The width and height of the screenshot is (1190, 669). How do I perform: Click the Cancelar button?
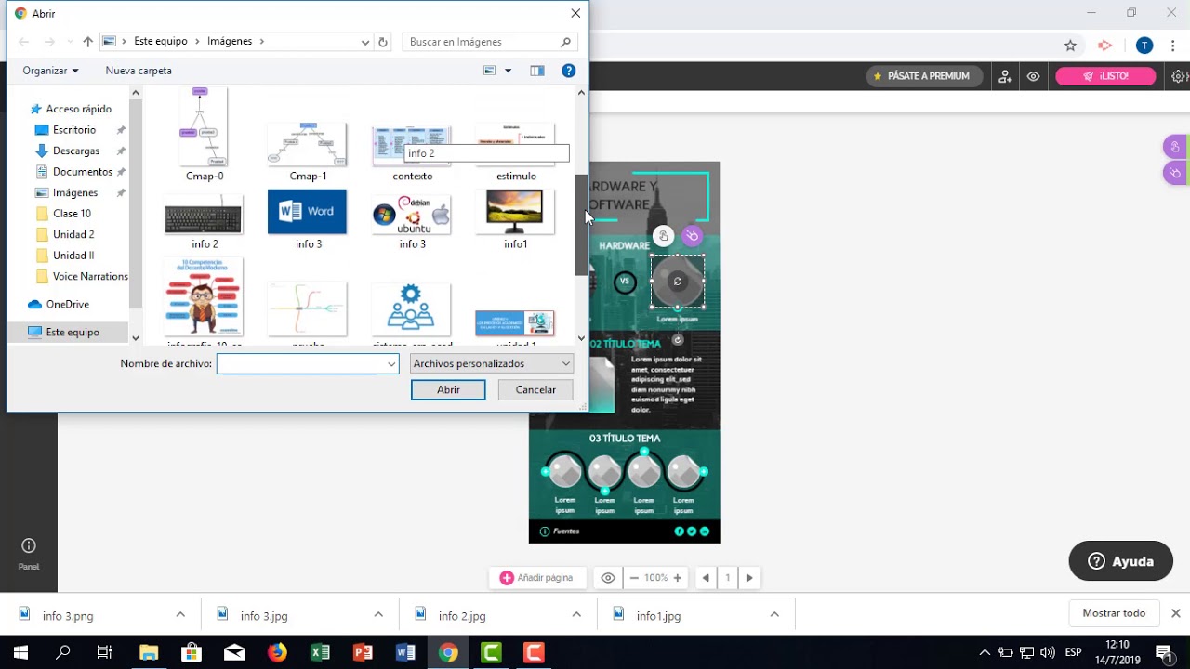[x=535, y=390]
